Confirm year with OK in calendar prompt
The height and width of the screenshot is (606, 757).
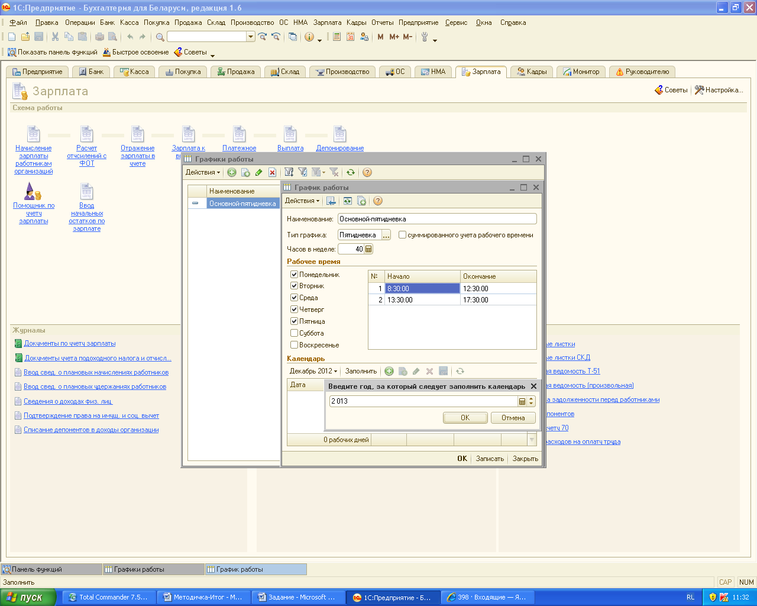(x=465, y=418)
